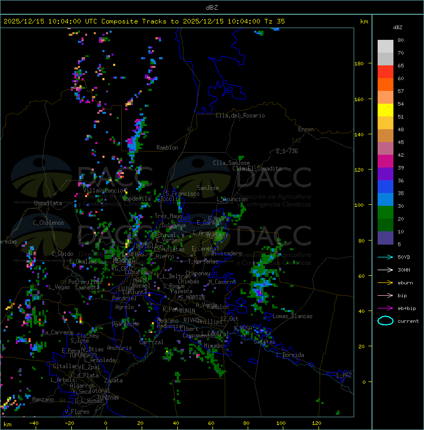Click the 'S_MARTIN' map label
The height and width of the screenshot is (430, 424).
[x=192, y=298]
